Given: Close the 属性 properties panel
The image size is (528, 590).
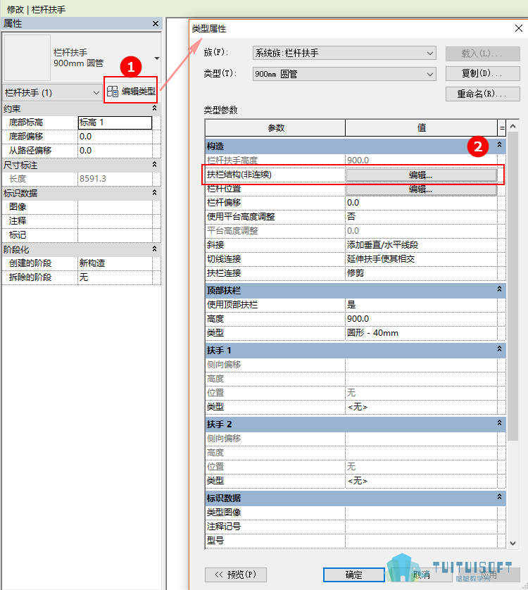Looking at the screenshot, I should (x=156, y=24).
